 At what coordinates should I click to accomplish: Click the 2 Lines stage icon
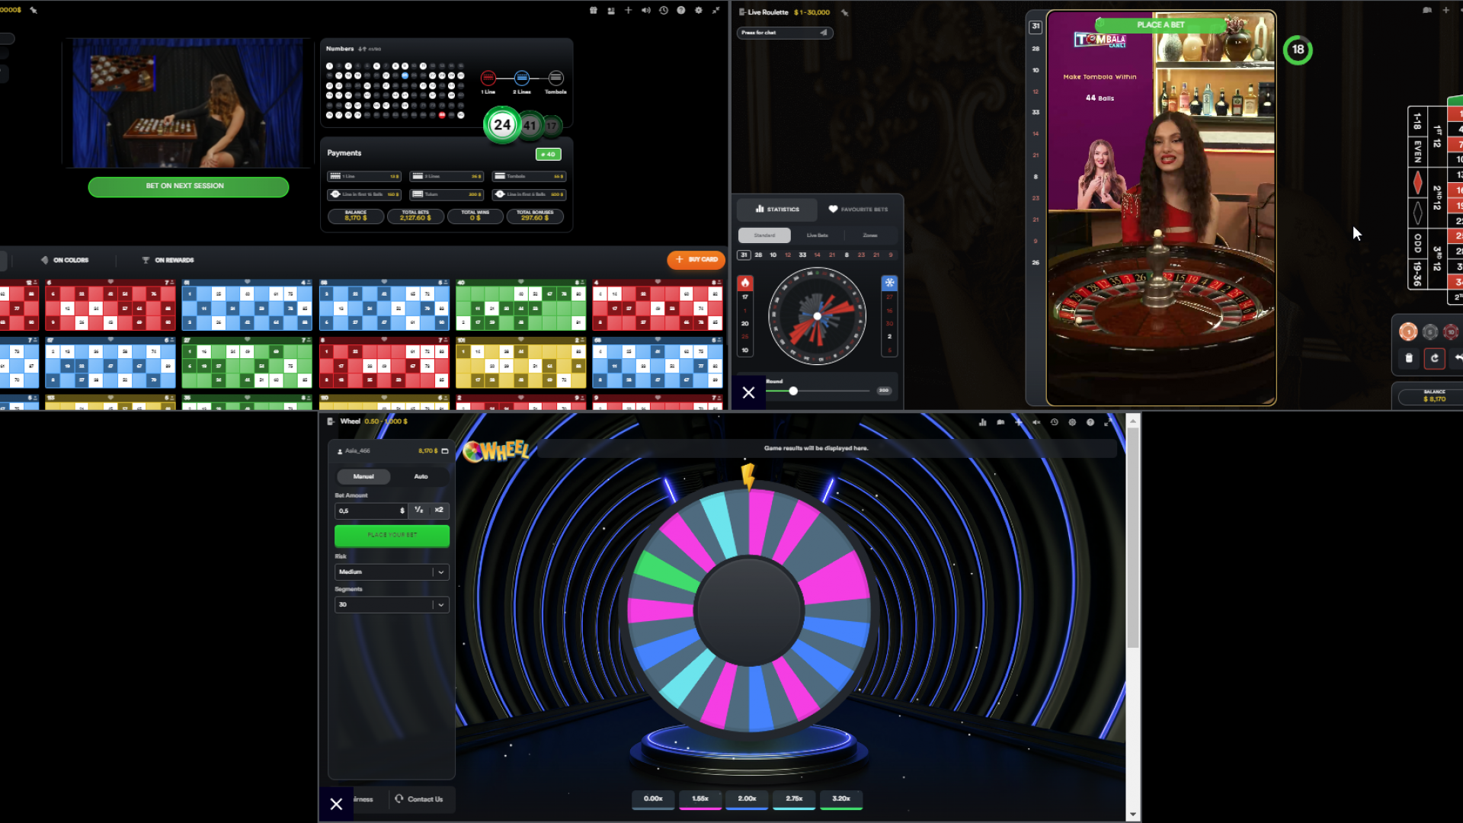[x=522, y=78]
